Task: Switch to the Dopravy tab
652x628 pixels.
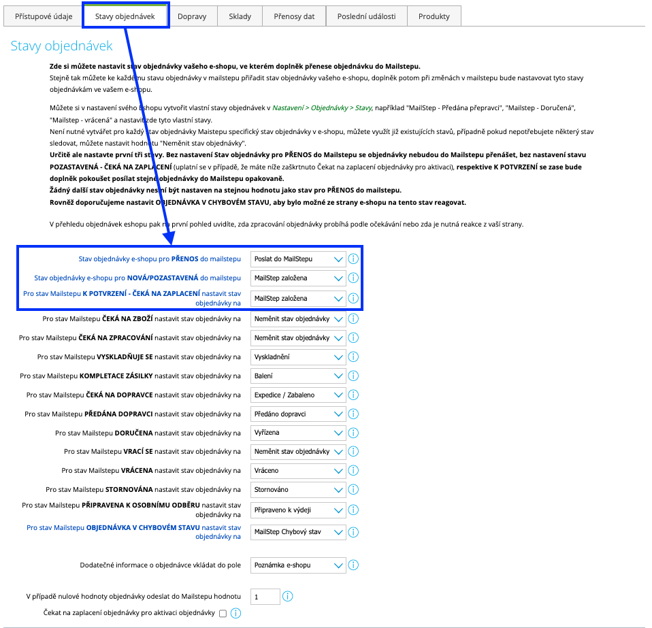Action: click(x=193, y=15)
